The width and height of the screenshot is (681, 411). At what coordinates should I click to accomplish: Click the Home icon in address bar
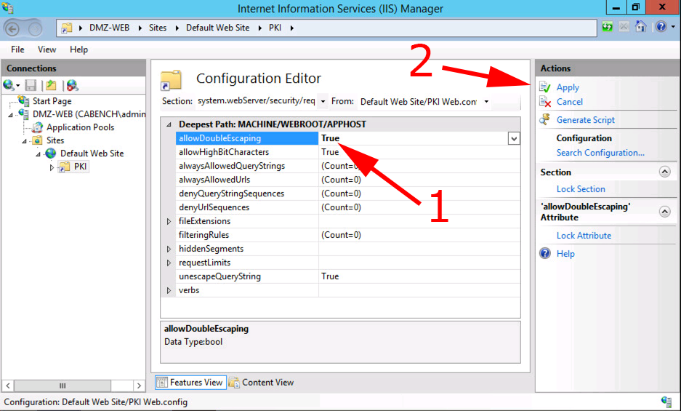coord(640,27)
